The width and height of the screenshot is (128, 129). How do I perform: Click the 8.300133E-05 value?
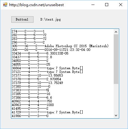pos(57,53)
